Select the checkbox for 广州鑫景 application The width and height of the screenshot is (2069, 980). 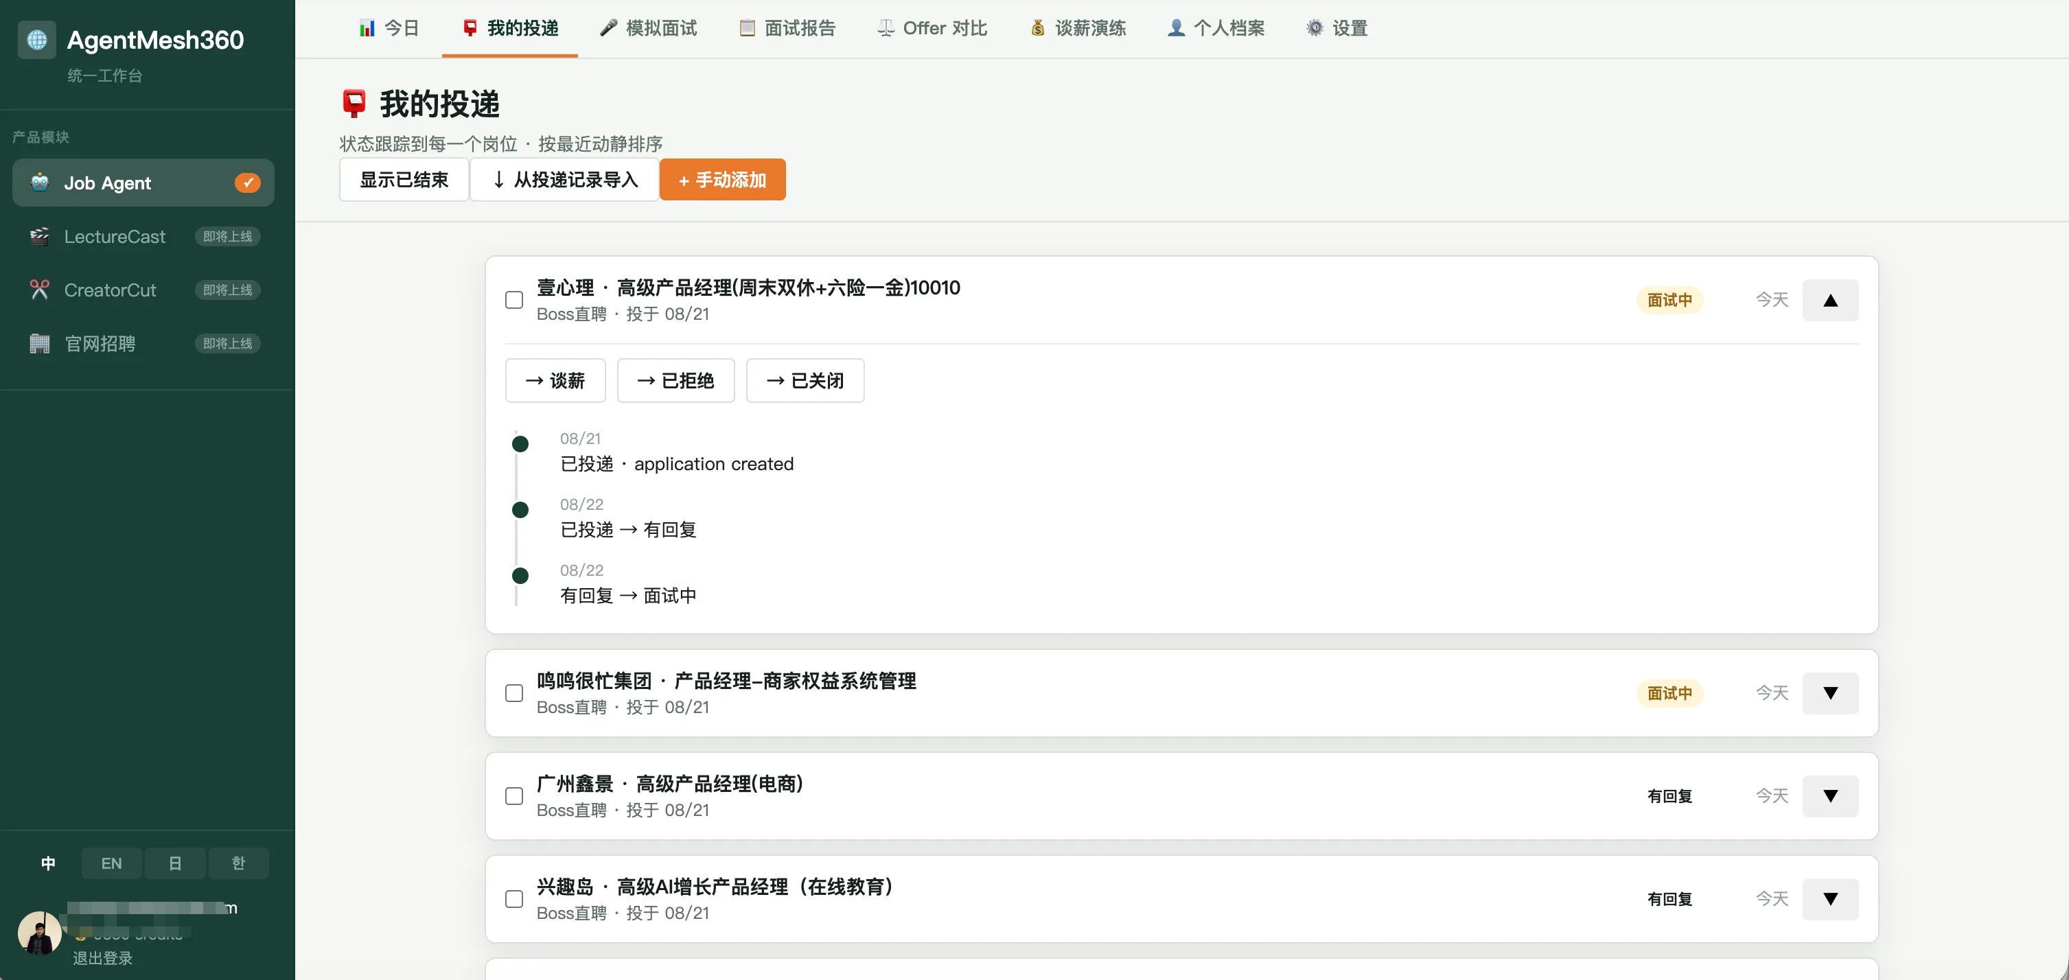514,796
